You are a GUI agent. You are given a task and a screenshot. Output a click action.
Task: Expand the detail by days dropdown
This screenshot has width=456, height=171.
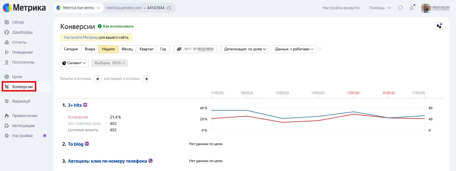245,49
